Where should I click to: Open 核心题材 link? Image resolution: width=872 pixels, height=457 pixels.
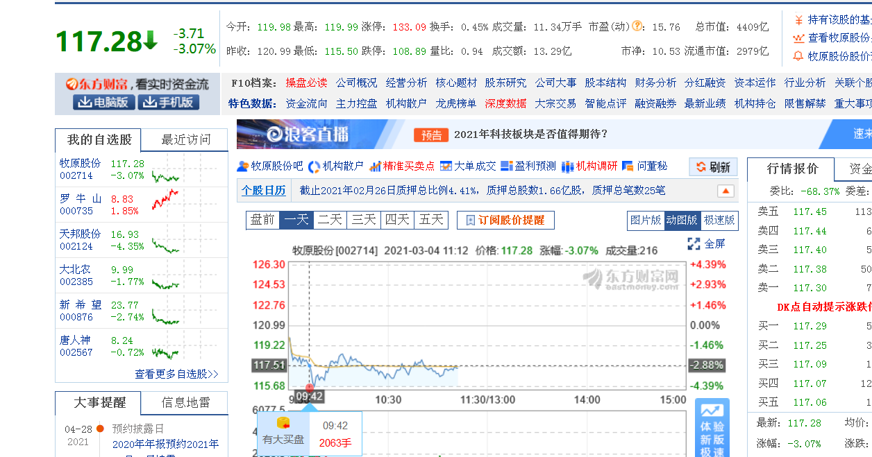(x=456, y=83)
